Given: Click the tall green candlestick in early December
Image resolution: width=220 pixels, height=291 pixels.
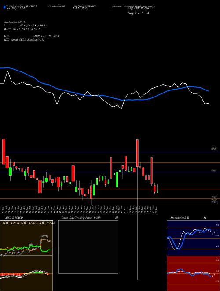Looking at the screenshot, I should (x=117, y=179).
